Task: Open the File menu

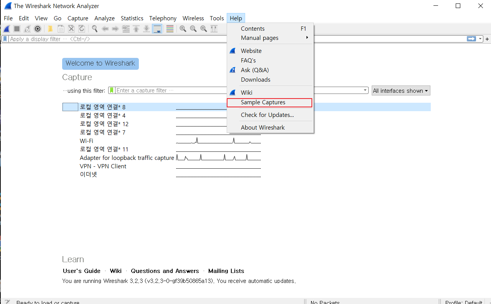Action: click(8, 18)
